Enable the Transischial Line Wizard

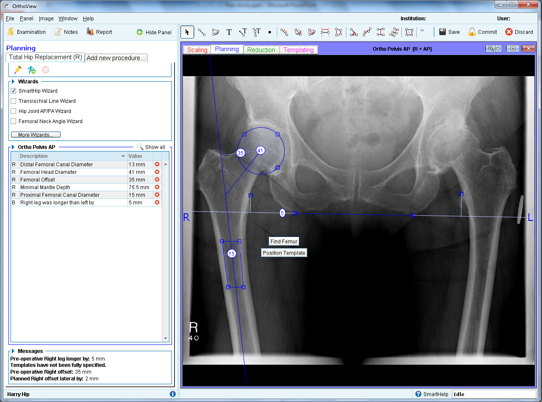[14, 101]
